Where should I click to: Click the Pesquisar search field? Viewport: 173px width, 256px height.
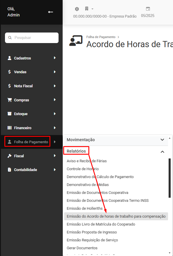[x=32, y=38]
